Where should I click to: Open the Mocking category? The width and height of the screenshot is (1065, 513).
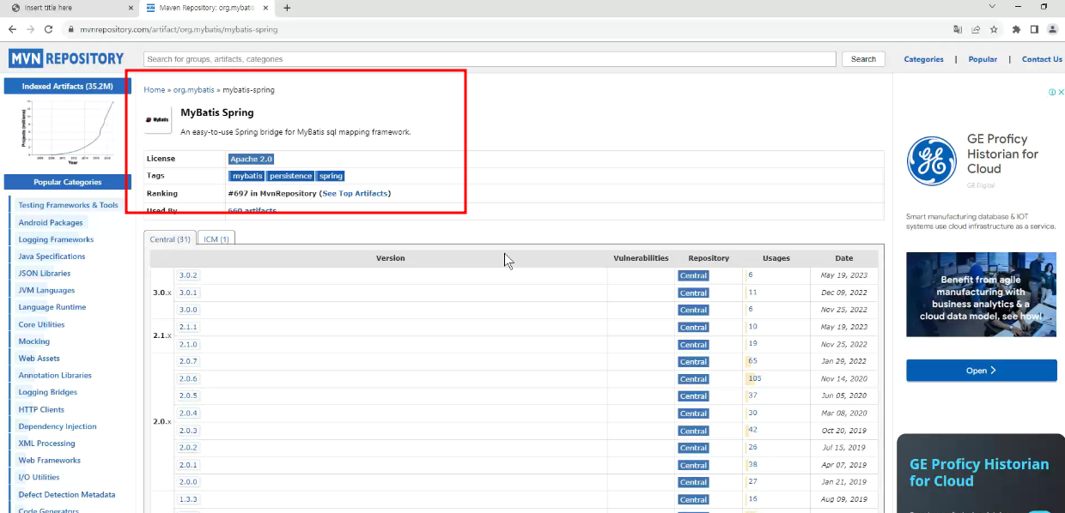[x=34, y=341]
